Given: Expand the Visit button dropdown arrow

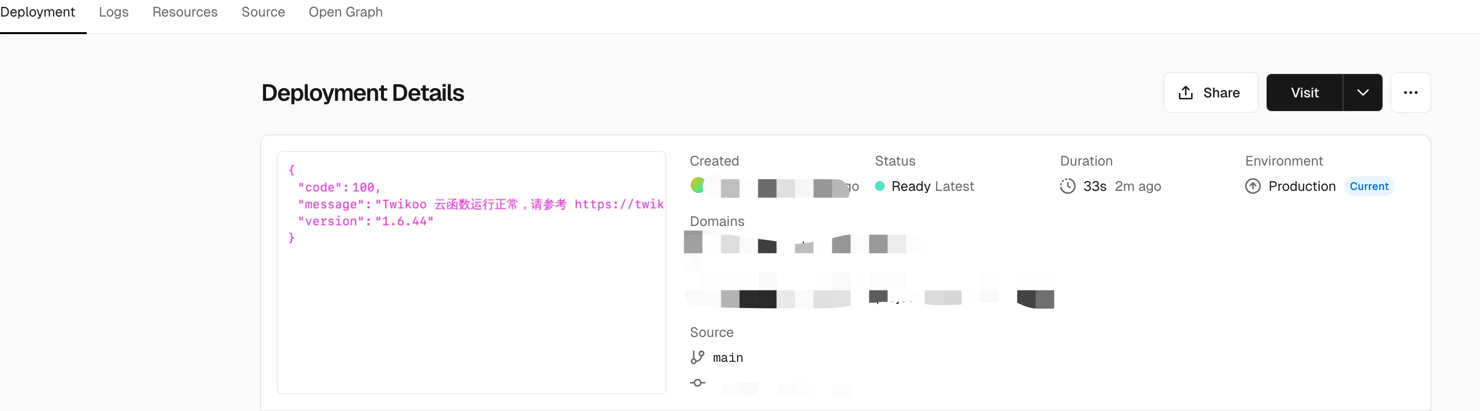Looking at the screenshot, I should pyautogui.click(x=1362, y=93).
